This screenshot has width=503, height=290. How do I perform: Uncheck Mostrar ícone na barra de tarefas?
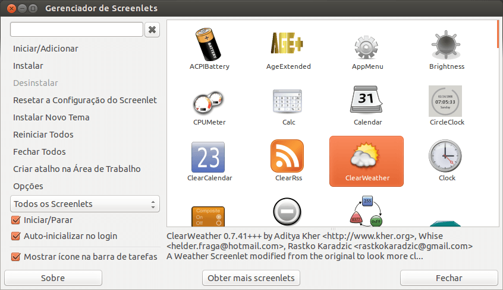16,257
